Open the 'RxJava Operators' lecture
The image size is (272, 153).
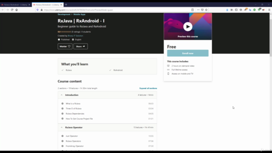coord(74,141)
